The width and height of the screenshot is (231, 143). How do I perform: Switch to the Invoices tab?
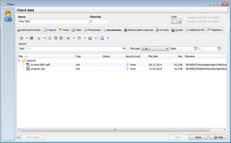coord(162,30)
